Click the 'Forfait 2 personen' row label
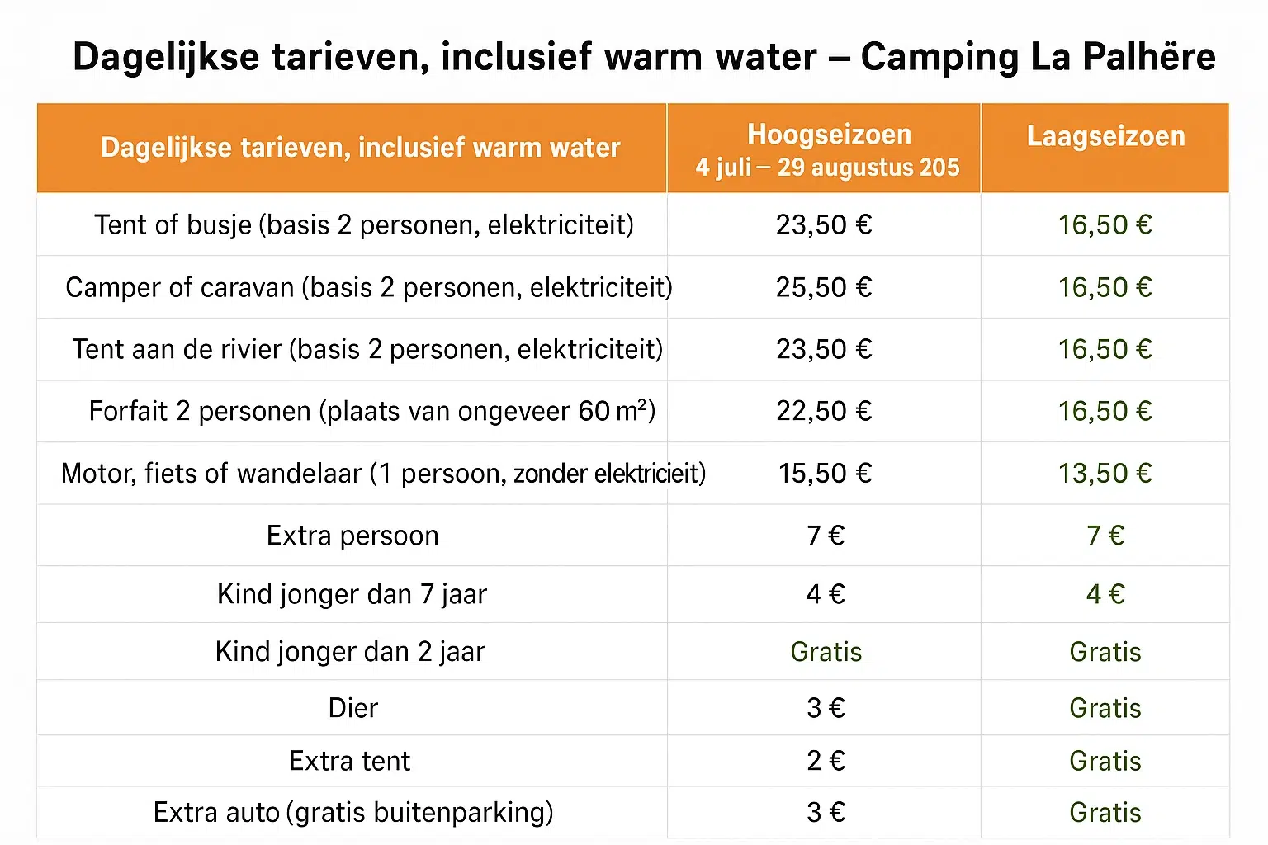Image resolution: width=1268 pixels, height=845 pixels. click(x=371, y=411)
